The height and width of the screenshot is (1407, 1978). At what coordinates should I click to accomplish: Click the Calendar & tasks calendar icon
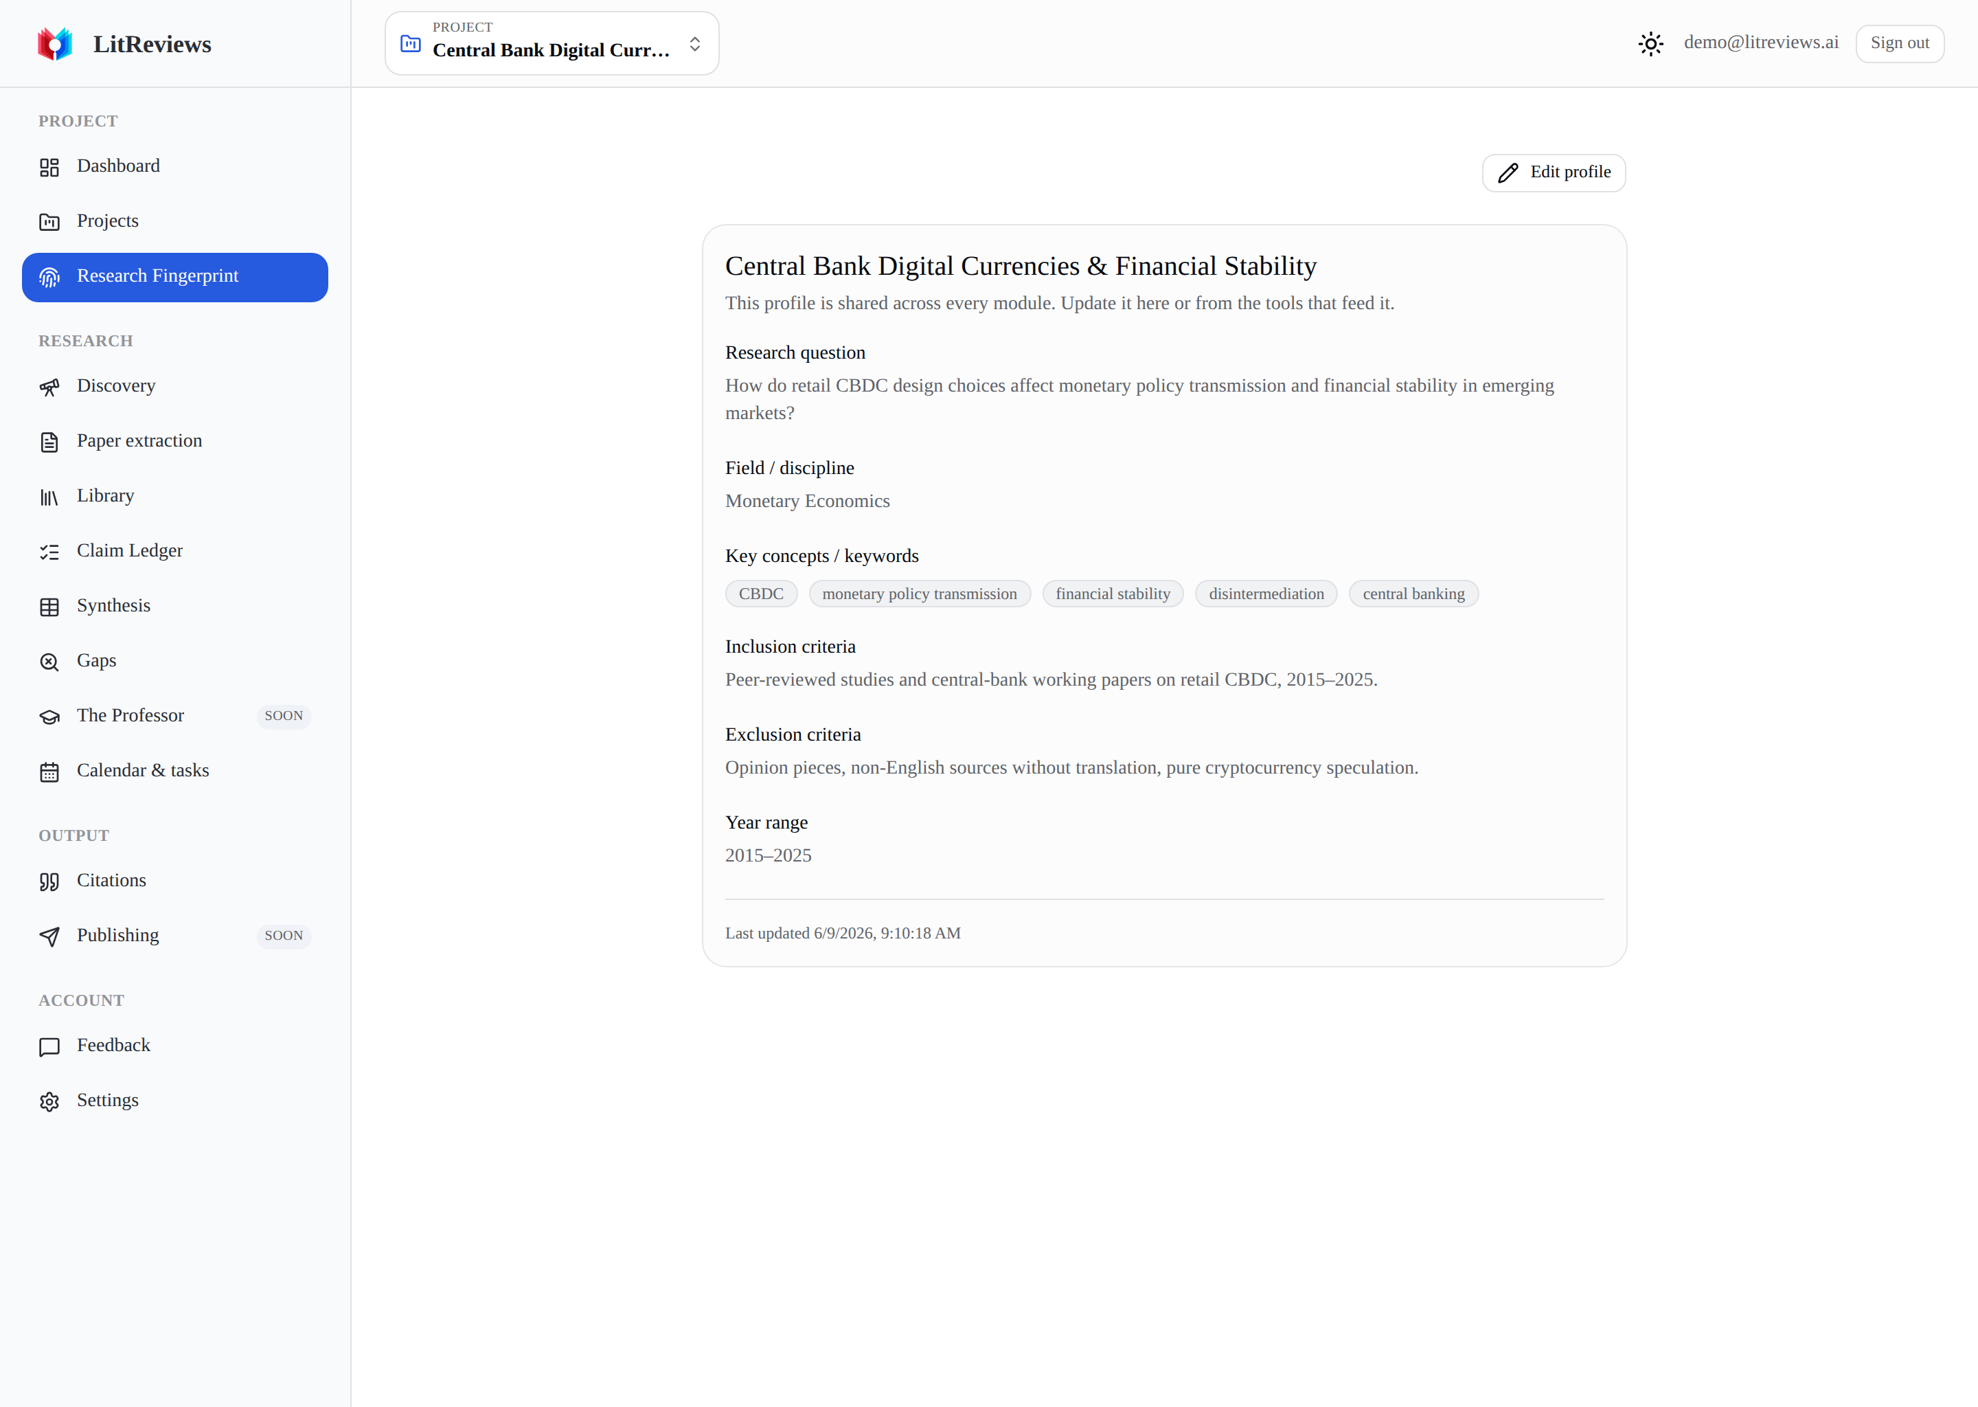pos(49,772)
